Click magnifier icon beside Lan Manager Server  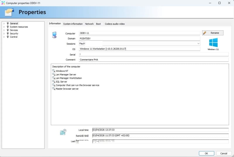pyautogui.click(x=54, y=74)
